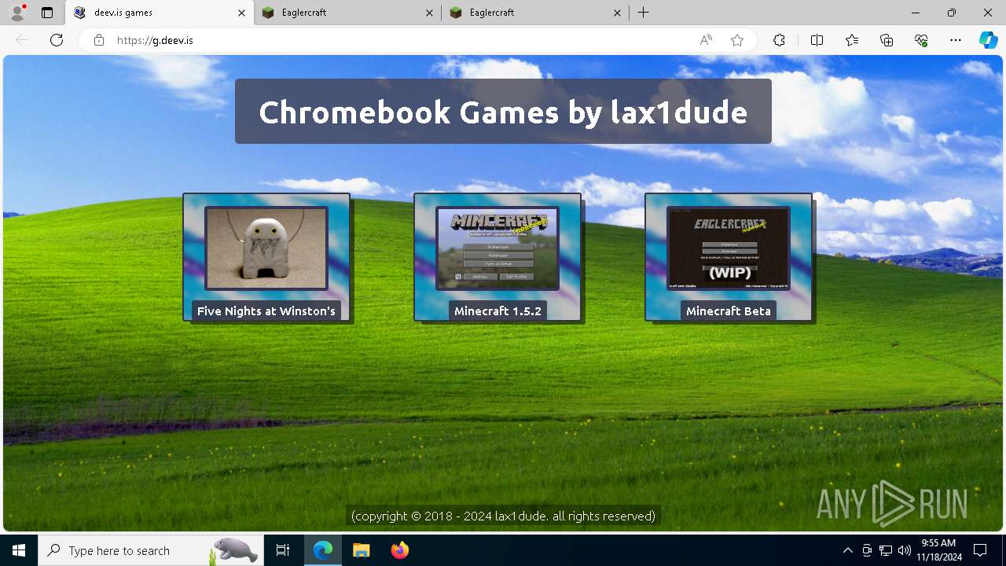Enable split screen view
1006x566 pixels.
817,40
